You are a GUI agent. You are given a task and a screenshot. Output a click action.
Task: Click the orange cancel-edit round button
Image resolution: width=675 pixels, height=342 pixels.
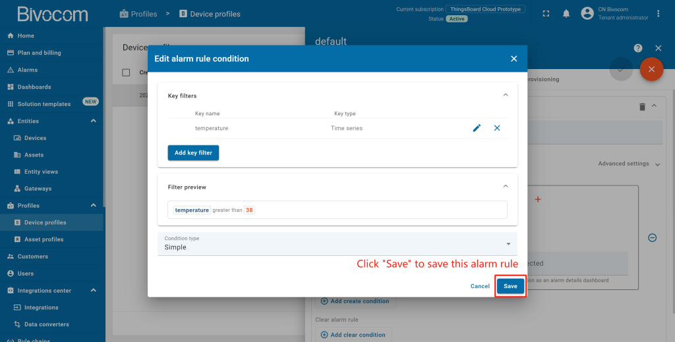[651, 69]
